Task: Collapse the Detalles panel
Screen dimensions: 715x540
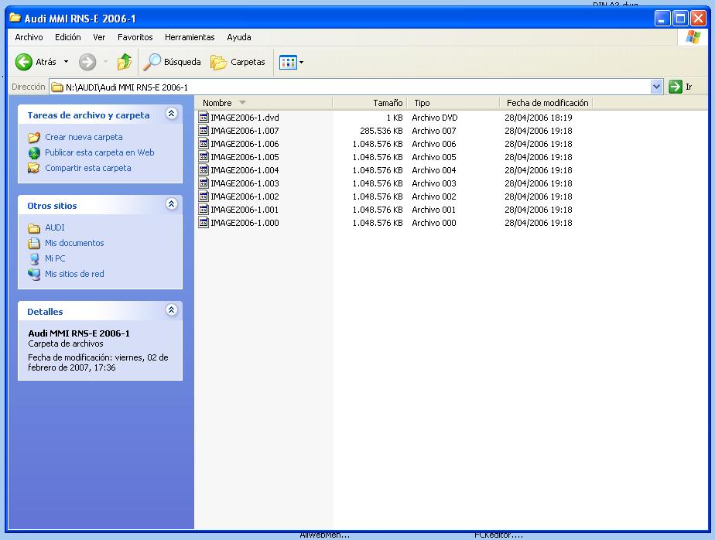Action: (172, 310)
